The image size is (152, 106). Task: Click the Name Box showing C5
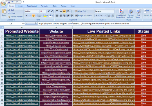tap(11, 24)
